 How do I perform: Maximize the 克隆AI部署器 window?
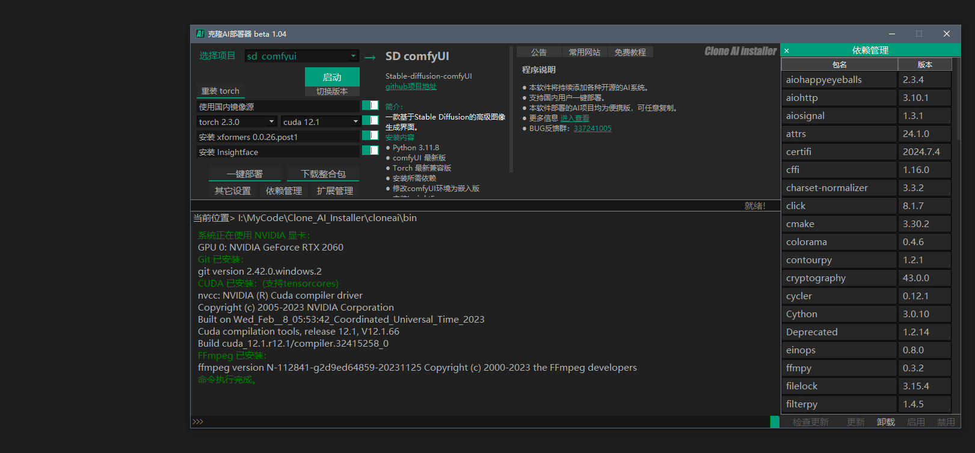tap(919, 34)
